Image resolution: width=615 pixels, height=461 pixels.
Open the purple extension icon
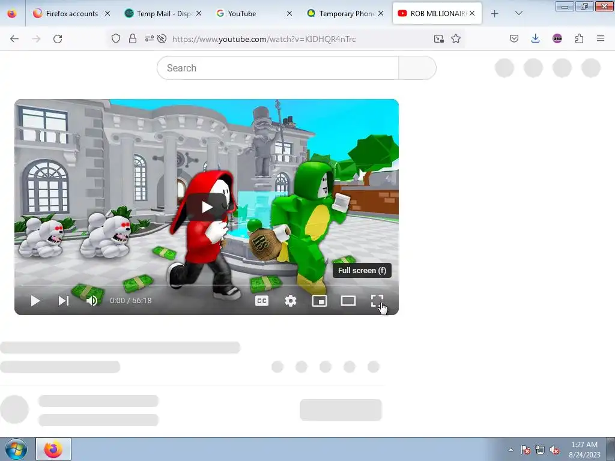[x=557, y=38]
